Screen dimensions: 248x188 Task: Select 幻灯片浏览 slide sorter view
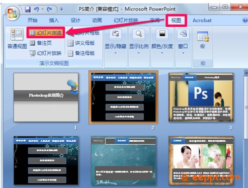click(46, 33)
